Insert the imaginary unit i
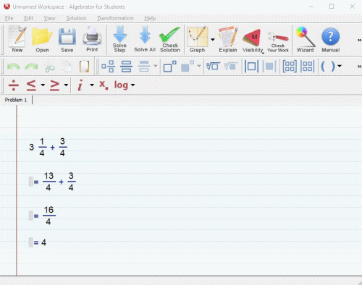Screen dimensions: 362x285 80,85
